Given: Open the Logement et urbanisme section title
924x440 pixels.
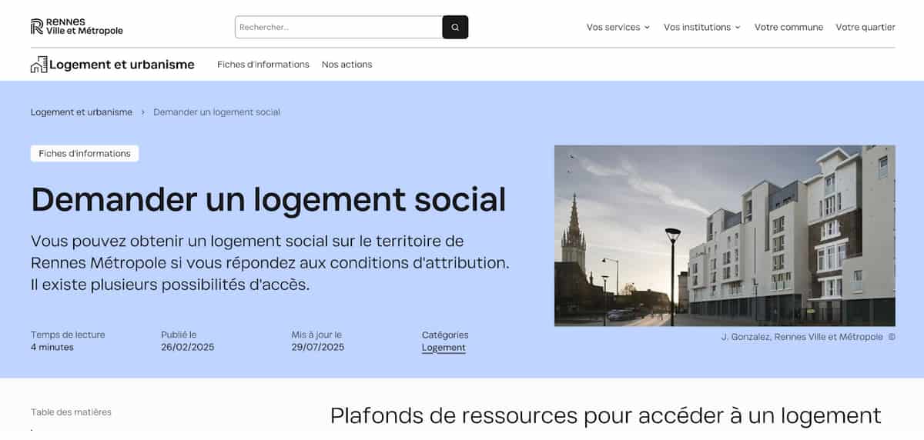Looking at the screenshot, I should tap(122, 65).
